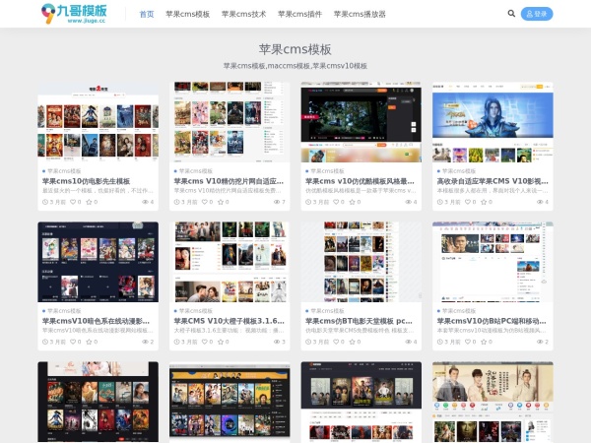
Task: Open the 首页 home nav item
Action: (x=147, y=15)
